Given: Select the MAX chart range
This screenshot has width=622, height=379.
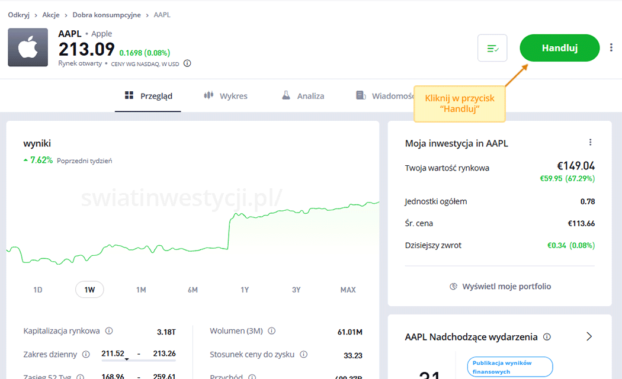Looking at the screenshot, I should (x=348, y=290).
